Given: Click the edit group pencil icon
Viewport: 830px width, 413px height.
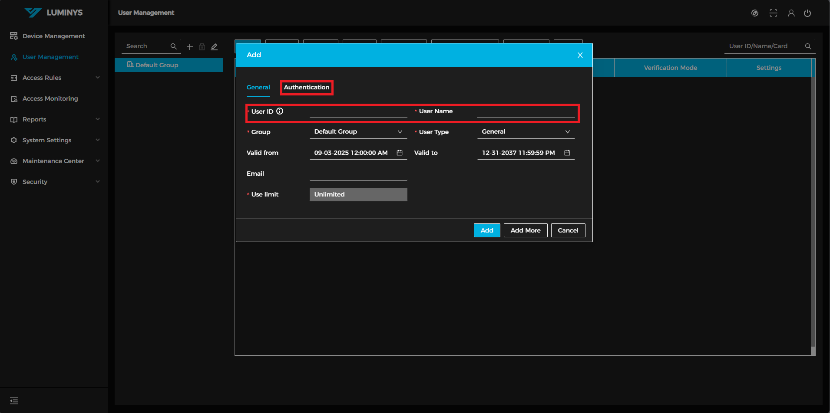Looking at the screenshot, I should tap(214, 47).
